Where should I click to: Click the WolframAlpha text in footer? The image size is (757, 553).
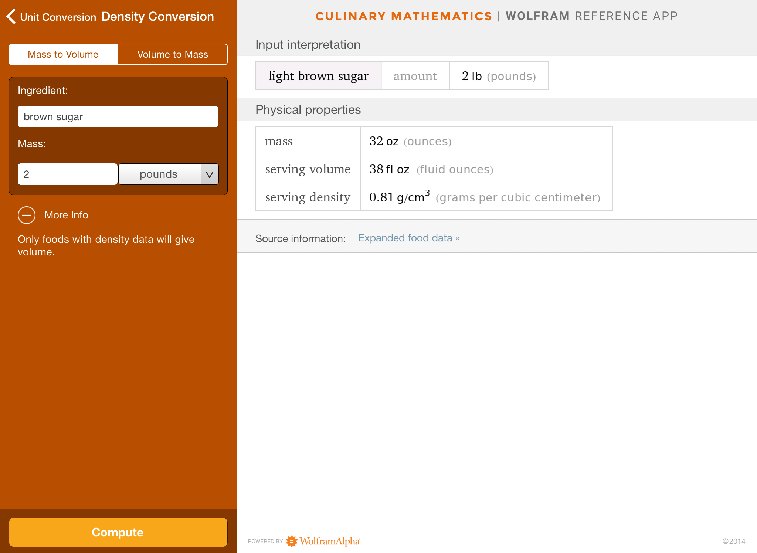329,541
